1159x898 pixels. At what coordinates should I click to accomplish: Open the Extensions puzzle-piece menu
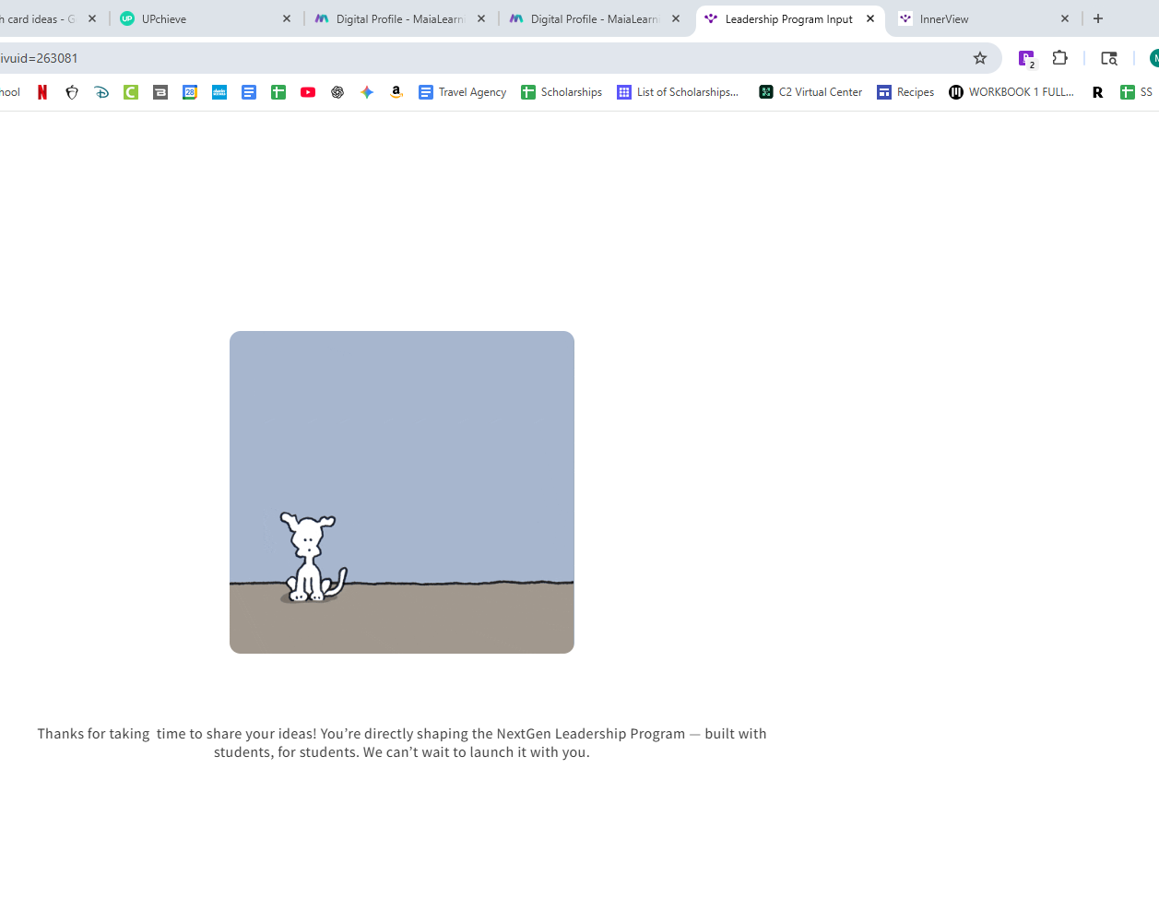[1060, 58]
